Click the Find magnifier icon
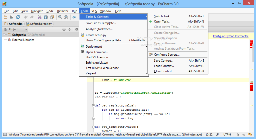 click(60, 17)
